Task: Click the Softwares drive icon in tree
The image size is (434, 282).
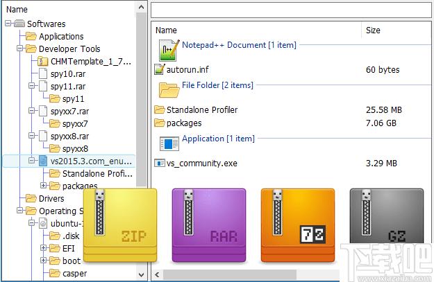Action: [x=19, y=24]
